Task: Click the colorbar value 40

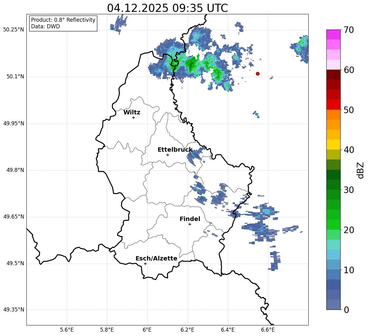Action: (x=349, y=150)
